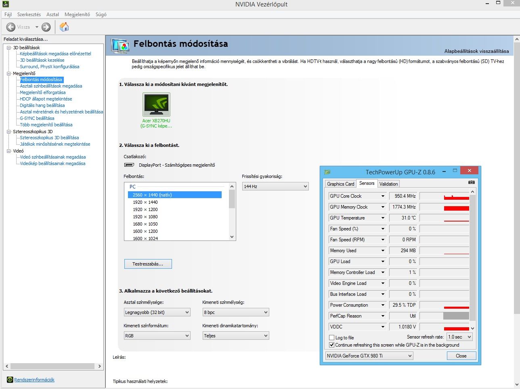Open Kimeneti színformátum RGB dropdown
This screenshot has height=389, width=520.
(157, 336)
